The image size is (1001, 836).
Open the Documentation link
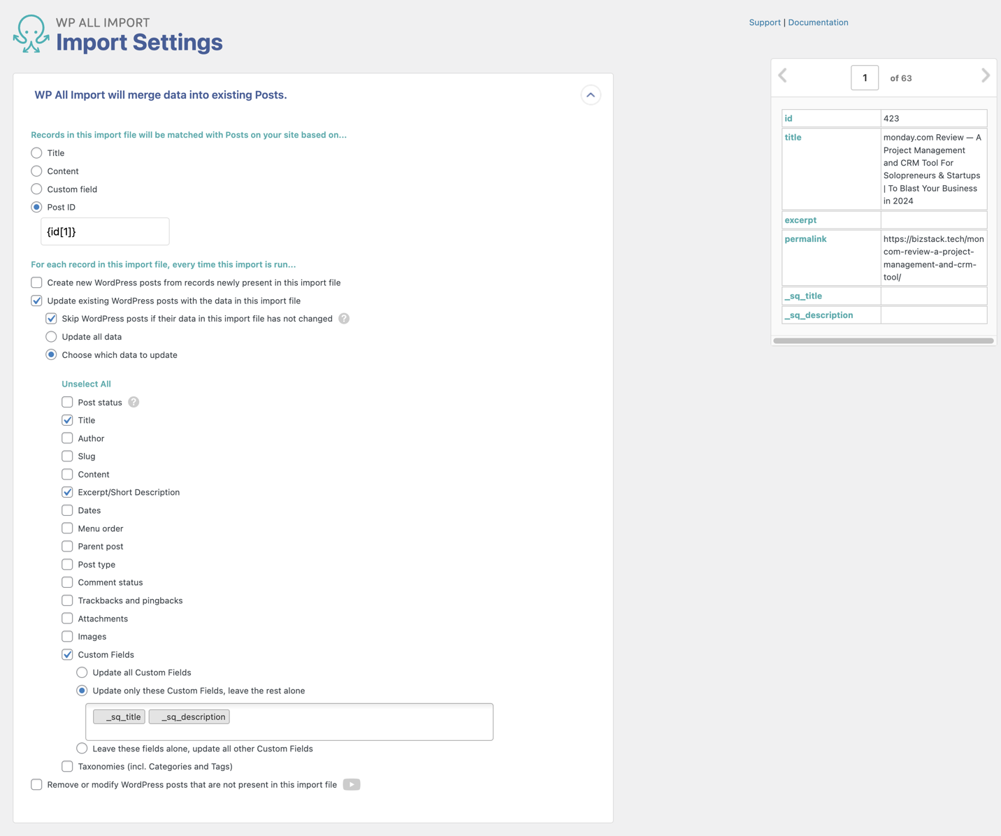[818, 22]
